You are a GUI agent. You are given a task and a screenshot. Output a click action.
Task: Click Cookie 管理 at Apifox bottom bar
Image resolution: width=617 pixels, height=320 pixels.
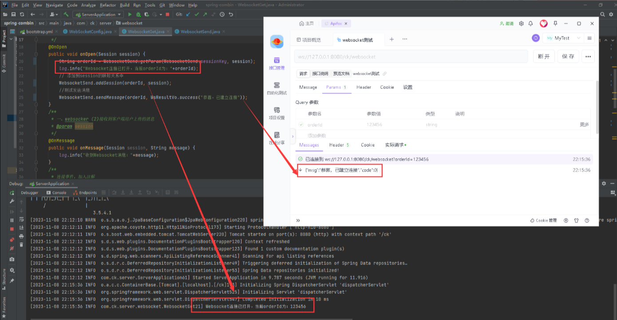point(543,220)
